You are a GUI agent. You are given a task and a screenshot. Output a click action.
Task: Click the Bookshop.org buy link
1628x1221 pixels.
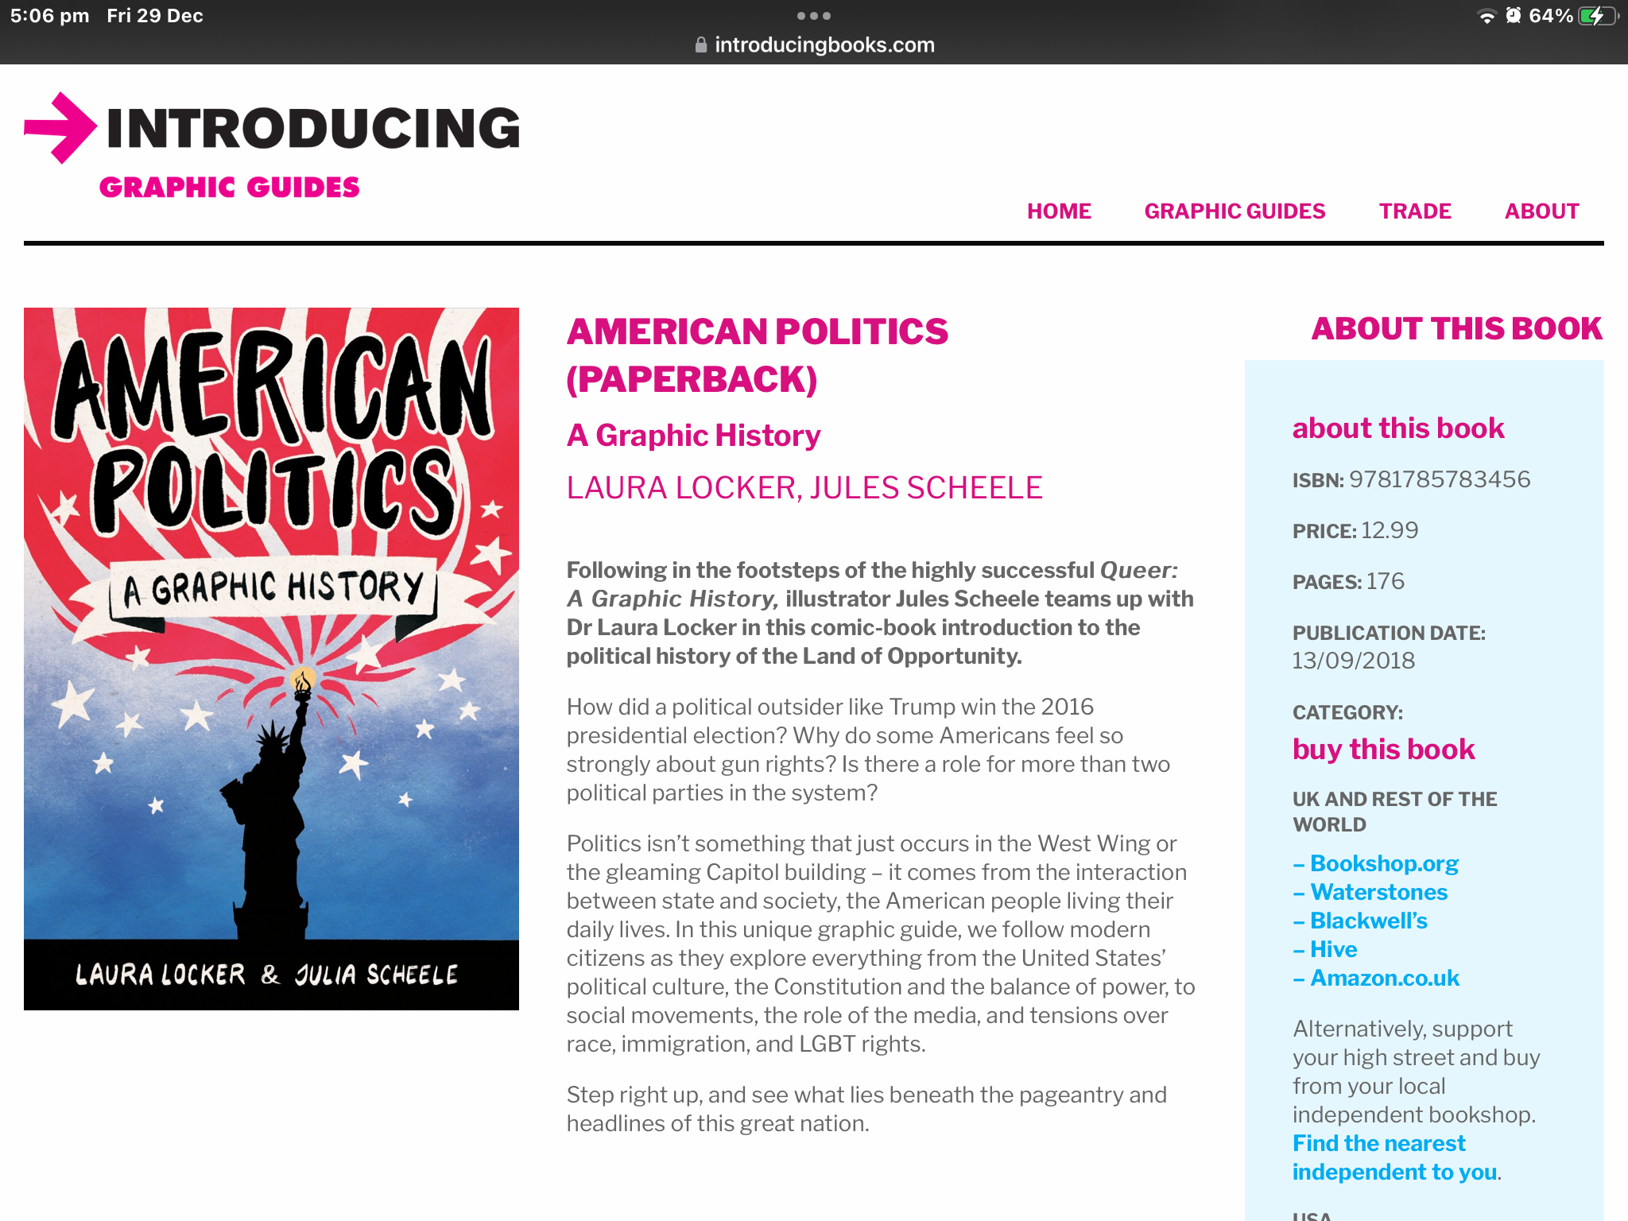pos(1383,863)
